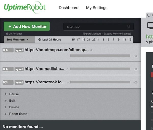Click the 0% badge on remoteok row
This screenshot has width=153, height=130.
8,82
